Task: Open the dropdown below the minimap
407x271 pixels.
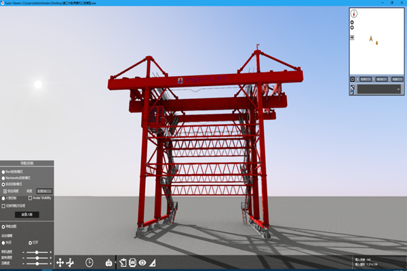Action: pyautogui.click(x=379, y=88)
